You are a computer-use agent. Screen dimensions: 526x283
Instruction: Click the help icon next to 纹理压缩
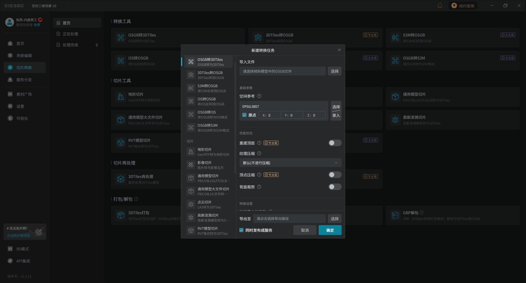pyautogui.click(x=259, y=154)
